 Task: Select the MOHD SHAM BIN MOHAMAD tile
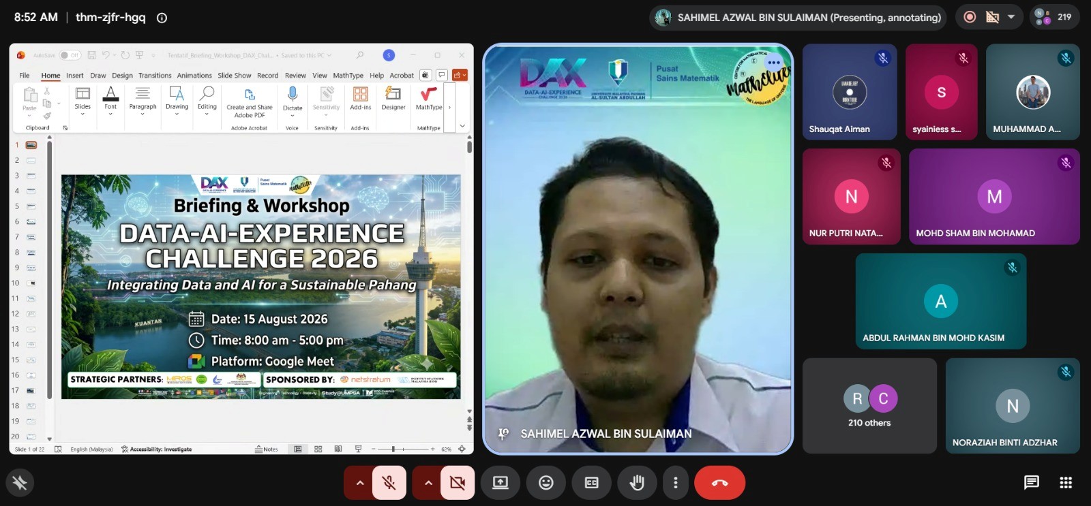[994, 196]
